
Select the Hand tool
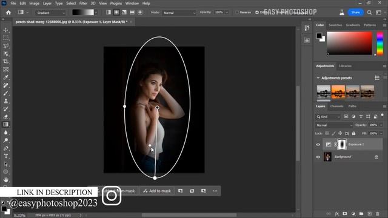coord(5,180)
